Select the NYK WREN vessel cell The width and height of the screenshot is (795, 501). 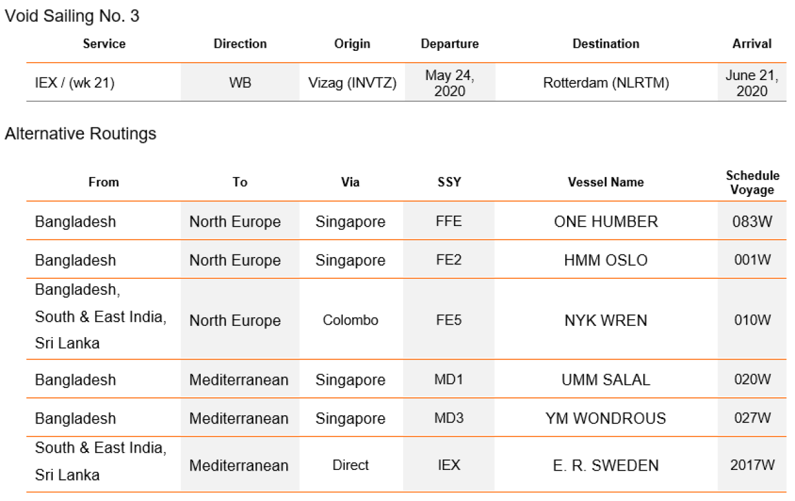tap(606, 320)
